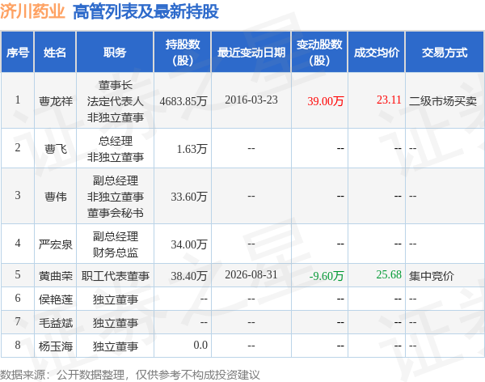The image size is (485, 382).
Task: Click the 高管列表及最新持股 heading
Action: pyautogui.click(x=145, y=12)
